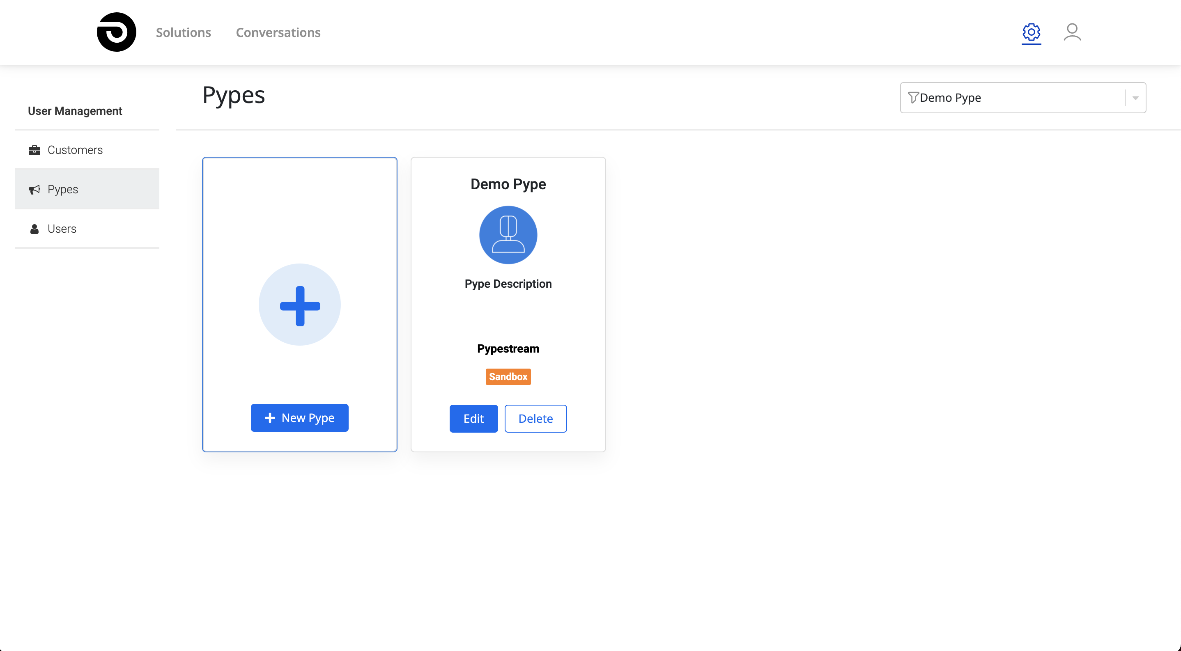Click the Demo Pype avatar icon

508,235
